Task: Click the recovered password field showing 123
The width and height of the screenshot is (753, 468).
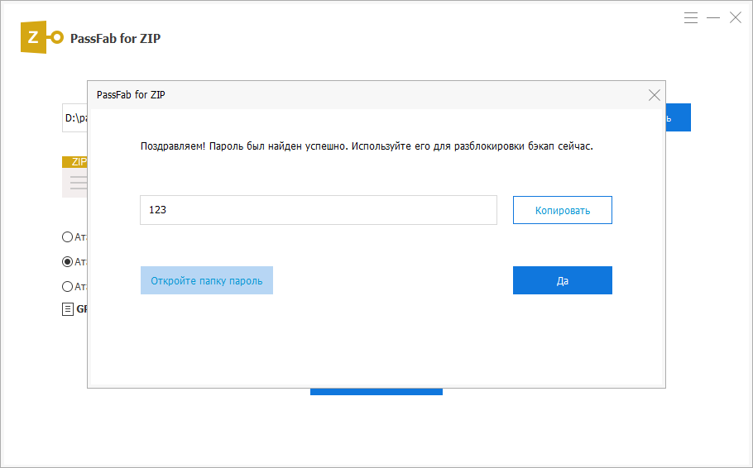Action: (319, 210)
